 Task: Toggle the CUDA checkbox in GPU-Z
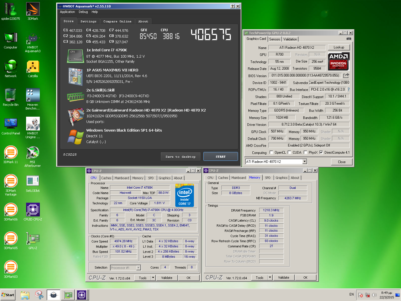coord(289,153)
